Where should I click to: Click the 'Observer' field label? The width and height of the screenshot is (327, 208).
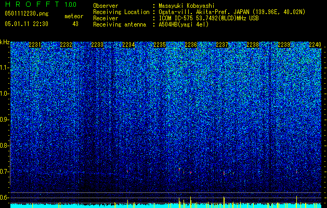[106, 6]
